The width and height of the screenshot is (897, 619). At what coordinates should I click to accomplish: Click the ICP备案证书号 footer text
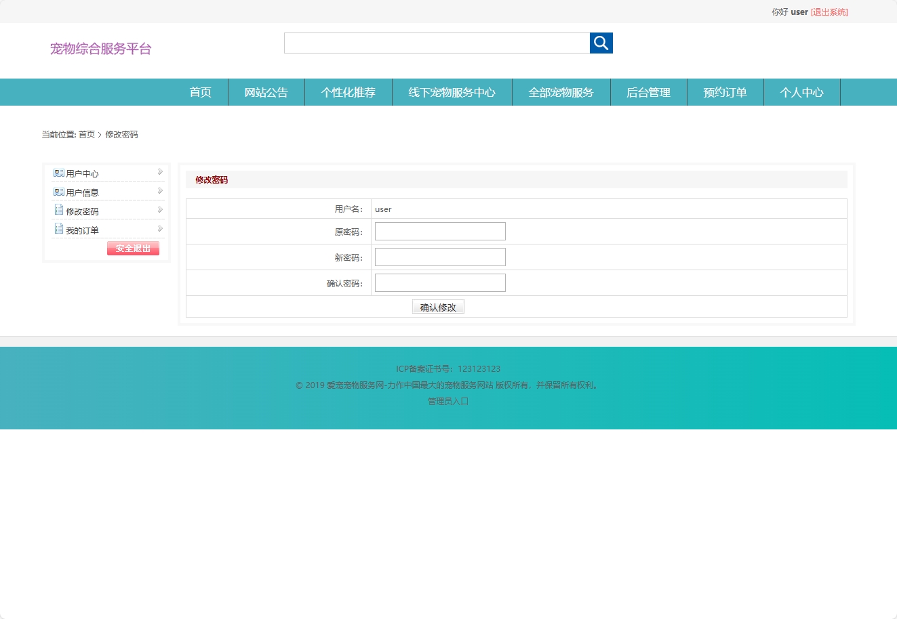click(x=448, y=369)
